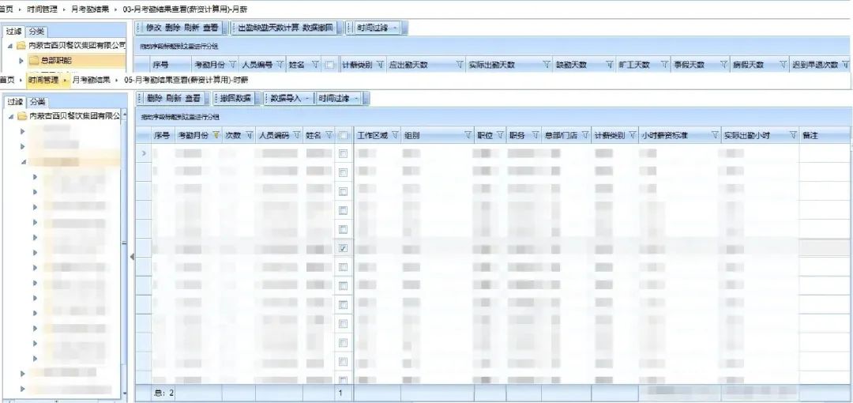Viewport: 853px width, 403px height.
Task: Click the filter funnel on 人员编码 column
Action: 296,135
